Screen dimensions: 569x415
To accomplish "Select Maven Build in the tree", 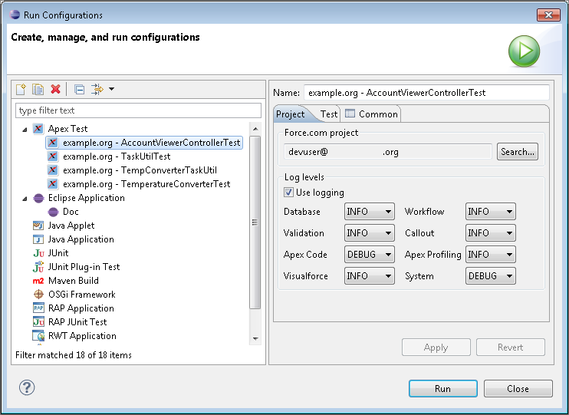I will 74,281.
